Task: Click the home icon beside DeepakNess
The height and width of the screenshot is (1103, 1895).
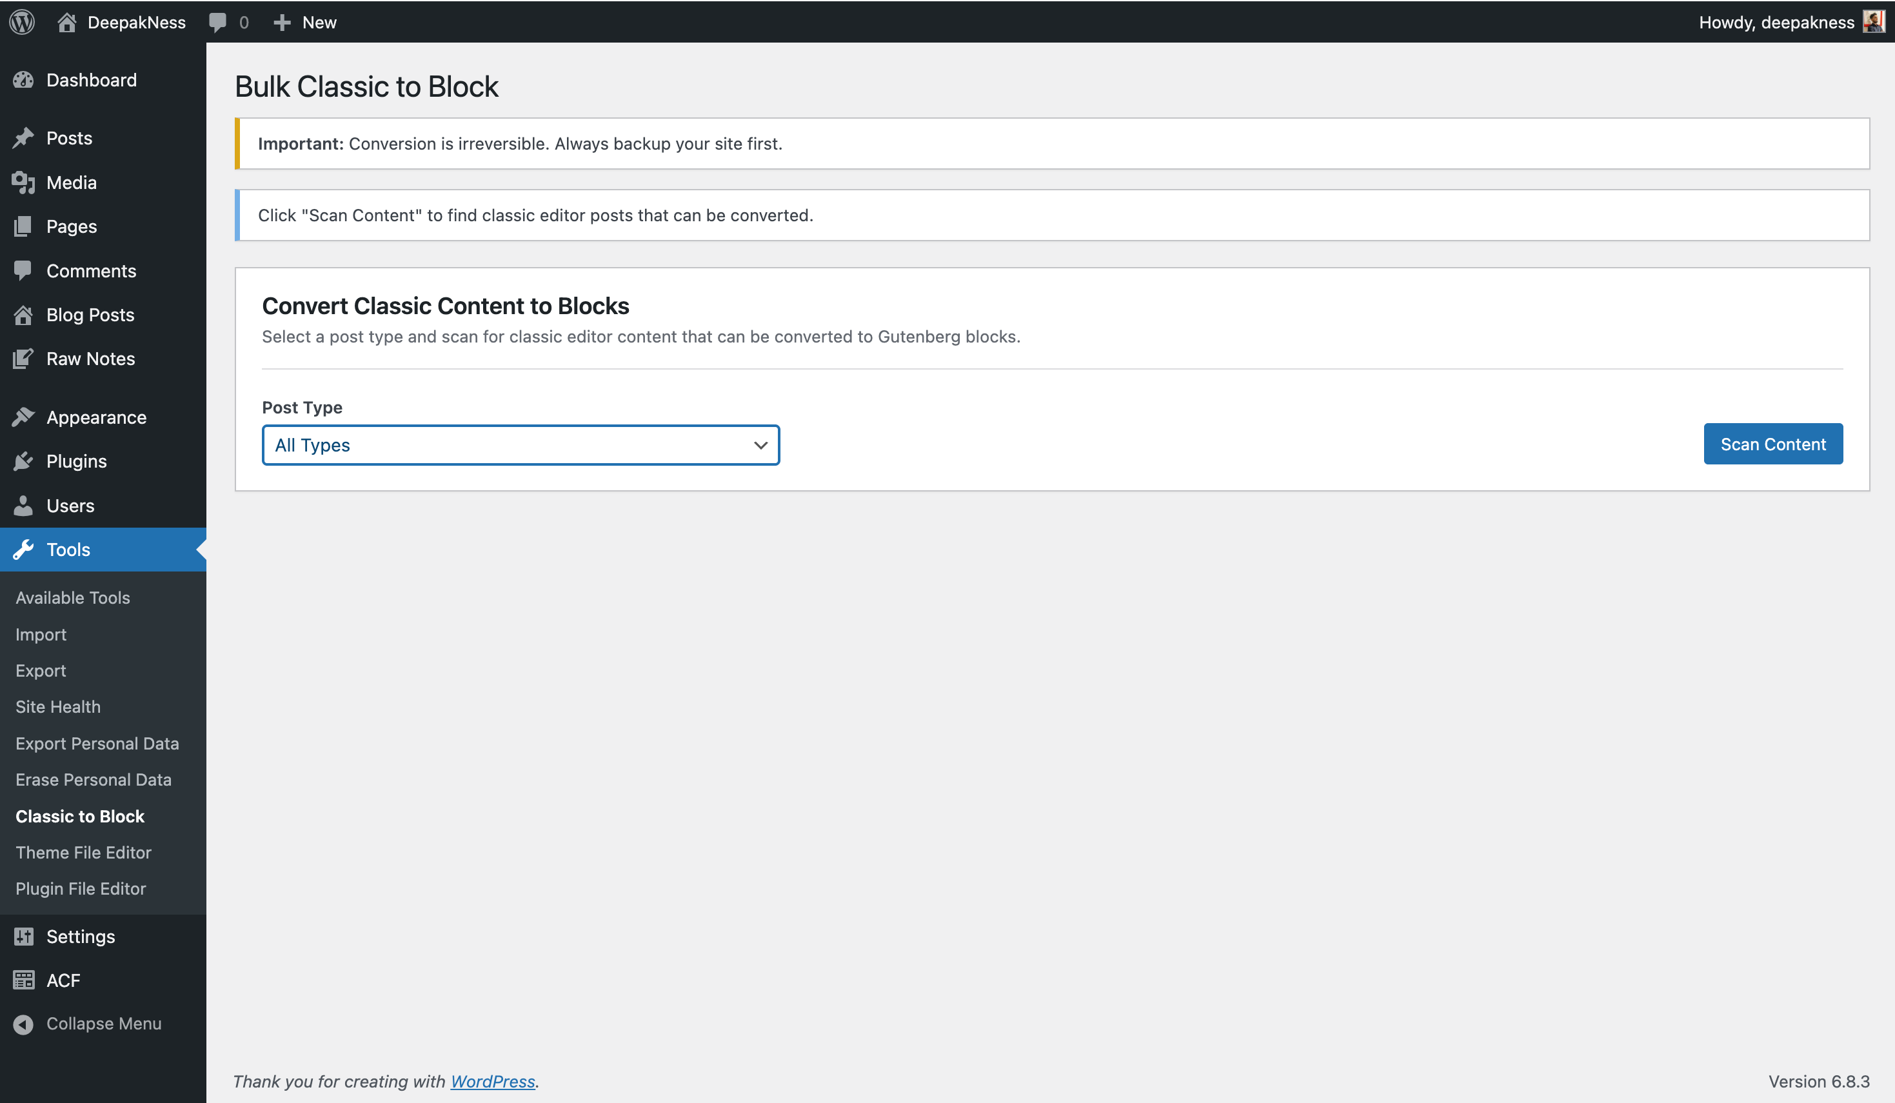Action: pos(67,22)
